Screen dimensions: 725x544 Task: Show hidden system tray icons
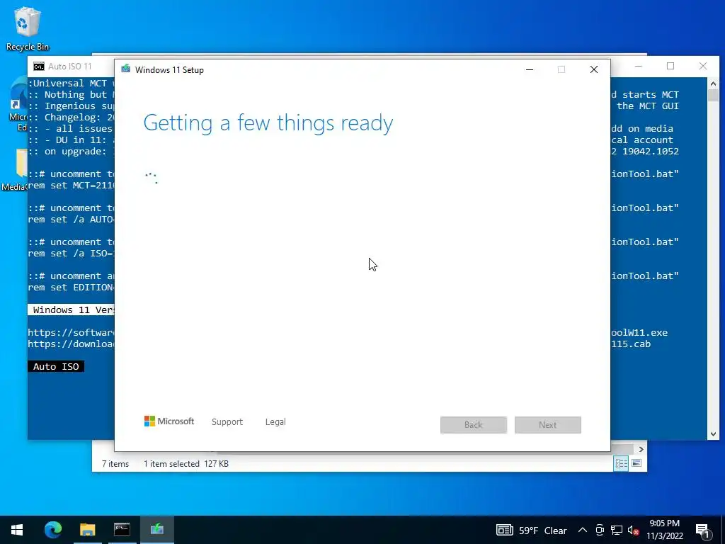pos(583,530)
